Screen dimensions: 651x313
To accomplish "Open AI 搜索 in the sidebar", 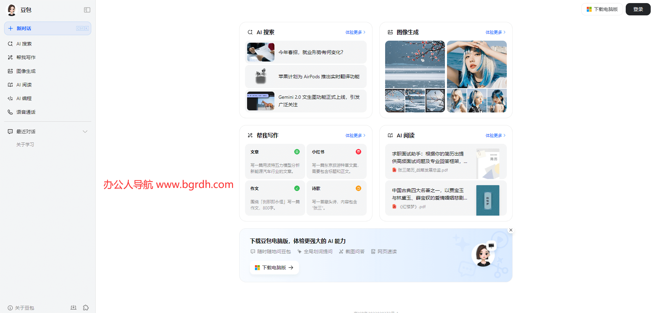I will 48,44.
